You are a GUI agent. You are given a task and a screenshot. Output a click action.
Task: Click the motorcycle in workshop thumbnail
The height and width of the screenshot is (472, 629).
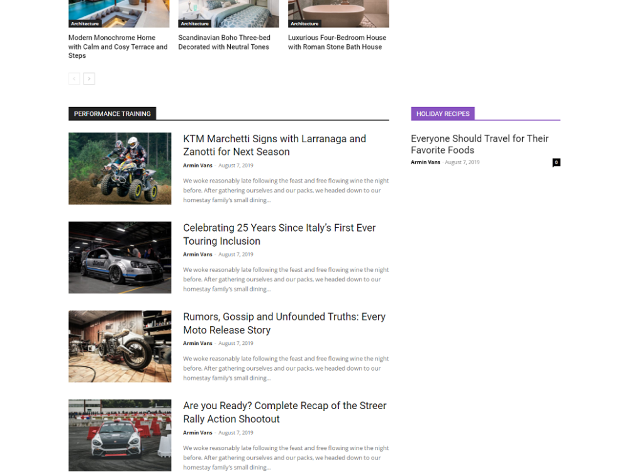pos(120,346)
